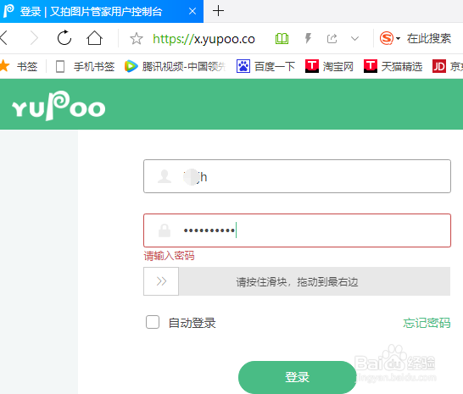Viewport: 463px width, 394px height.
Task: Click the password input field
Action: tap(297, 230)
